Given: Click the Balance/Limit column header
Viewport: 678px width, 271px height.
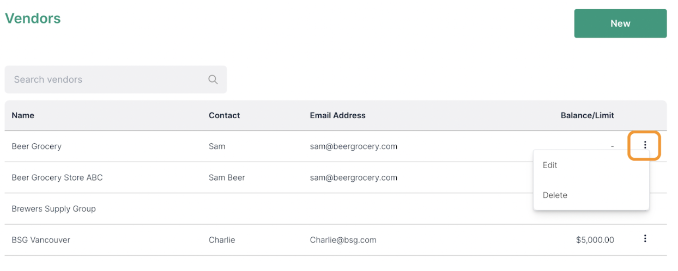Looking at the screenshot, I should (x=587, y=115).
